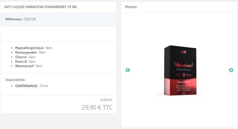238x129 pixels.
Task: Show the next product photo arrow
Action: [231, 70]
